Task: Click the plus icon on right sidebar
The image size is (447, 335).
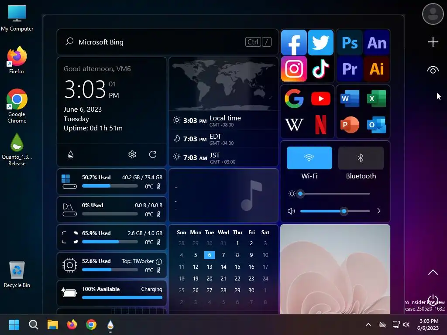Action: click(433, 42)
